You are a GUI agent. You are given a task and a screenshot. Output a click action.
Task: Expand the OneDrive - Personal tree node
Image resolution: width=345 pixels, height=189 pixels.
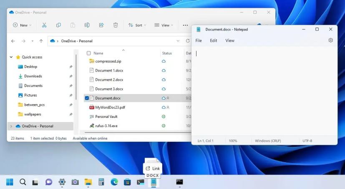(11, 126)
